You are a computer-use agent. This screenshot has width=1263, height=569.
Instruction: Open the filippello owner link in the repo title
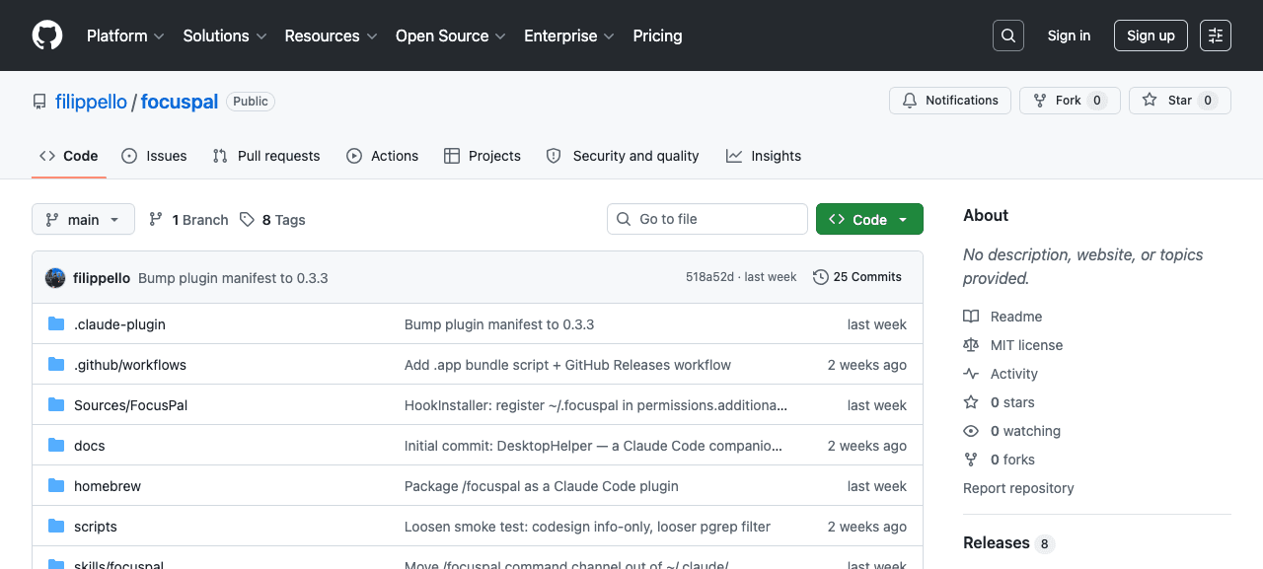click(91, 102)
